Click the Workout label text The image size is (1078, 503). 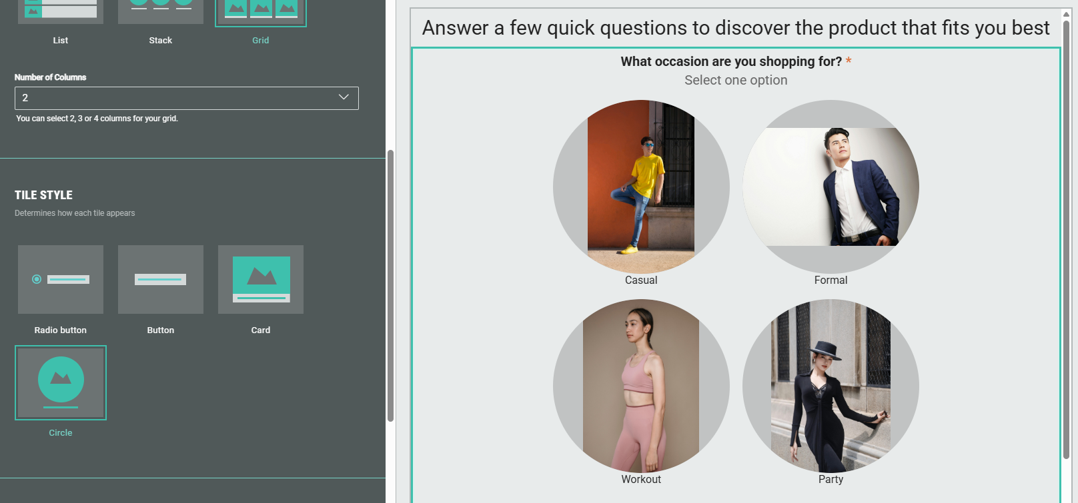tap(641, 480)
